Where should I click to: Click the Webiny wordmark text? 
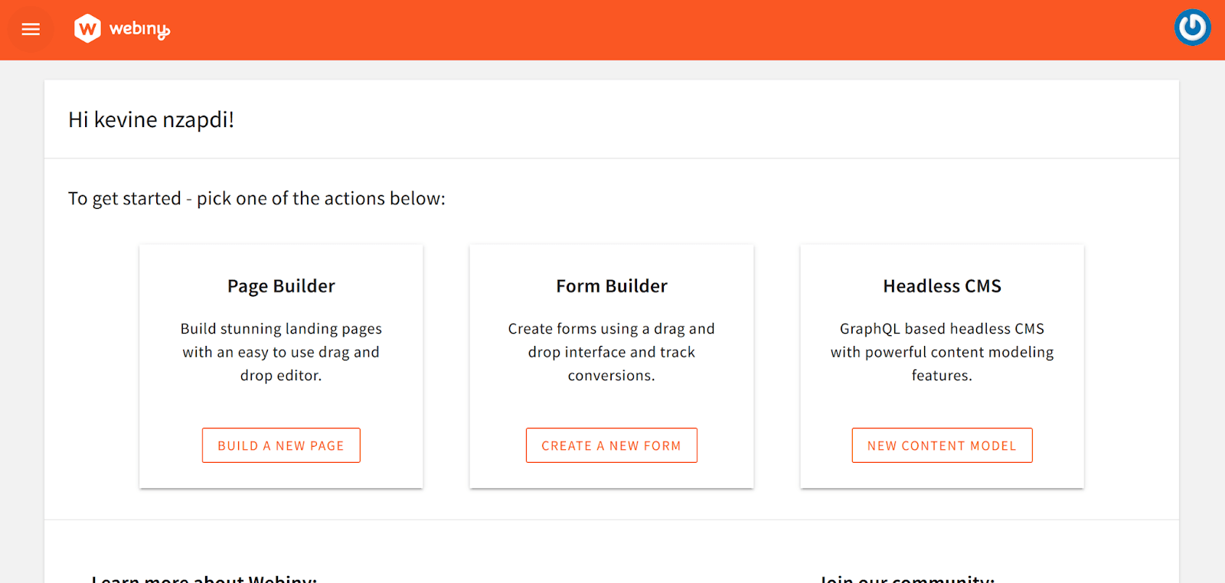tap(139, 29)
